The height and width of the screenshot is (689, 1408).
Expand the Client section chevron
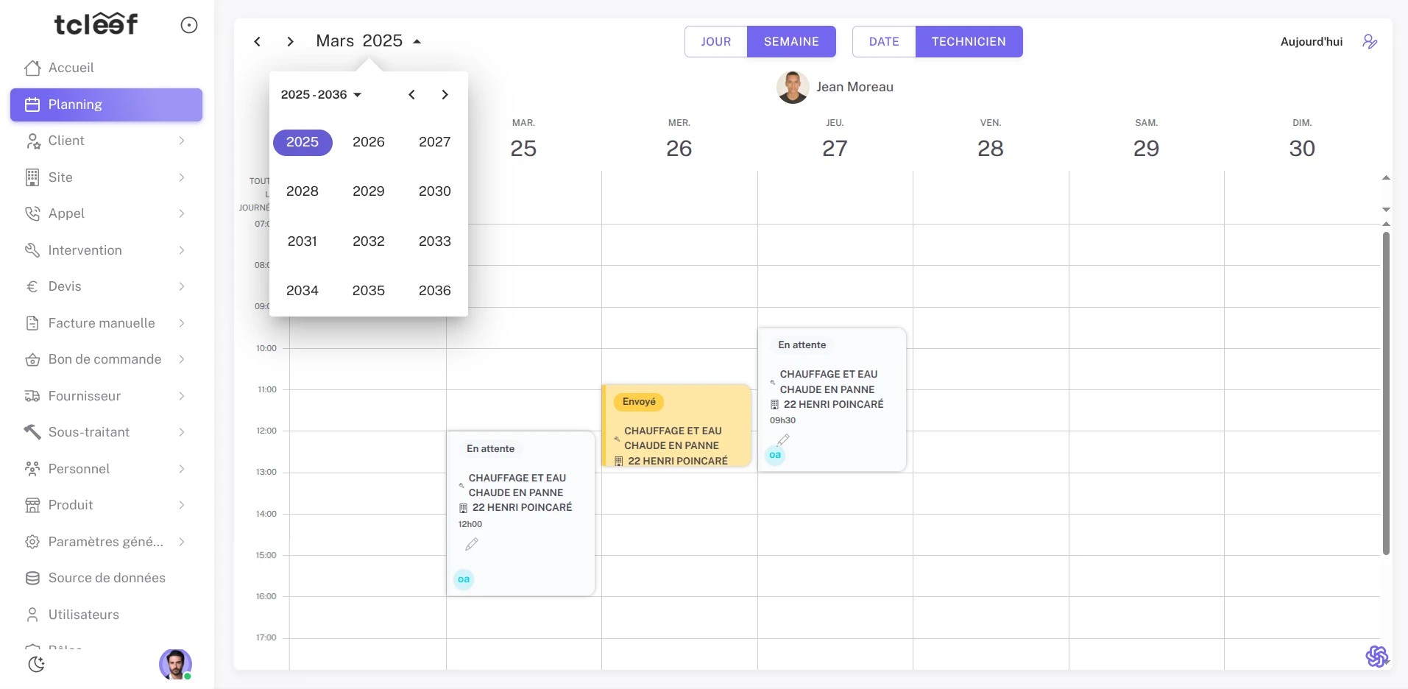pyautogui.click(x=181, y=141)
